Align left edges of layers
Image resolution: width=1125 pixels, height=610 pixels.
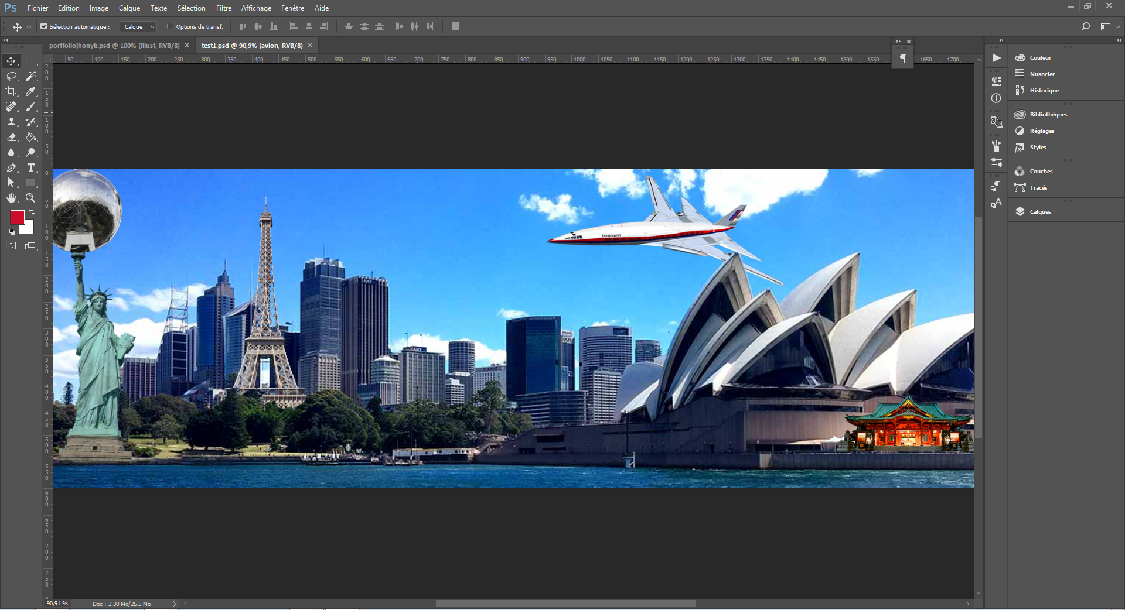(x=294, y=26)
